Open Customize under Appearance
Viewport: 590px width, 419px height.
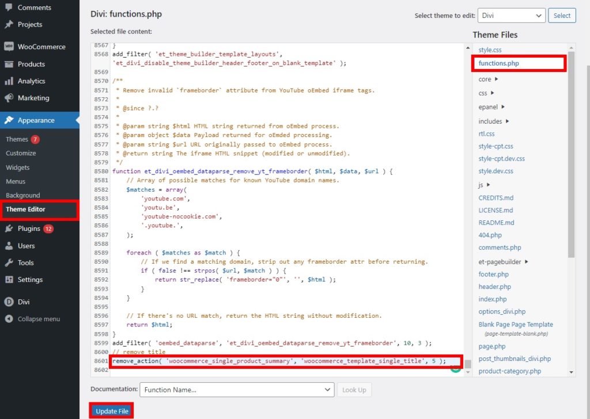[x=21, y=153]
